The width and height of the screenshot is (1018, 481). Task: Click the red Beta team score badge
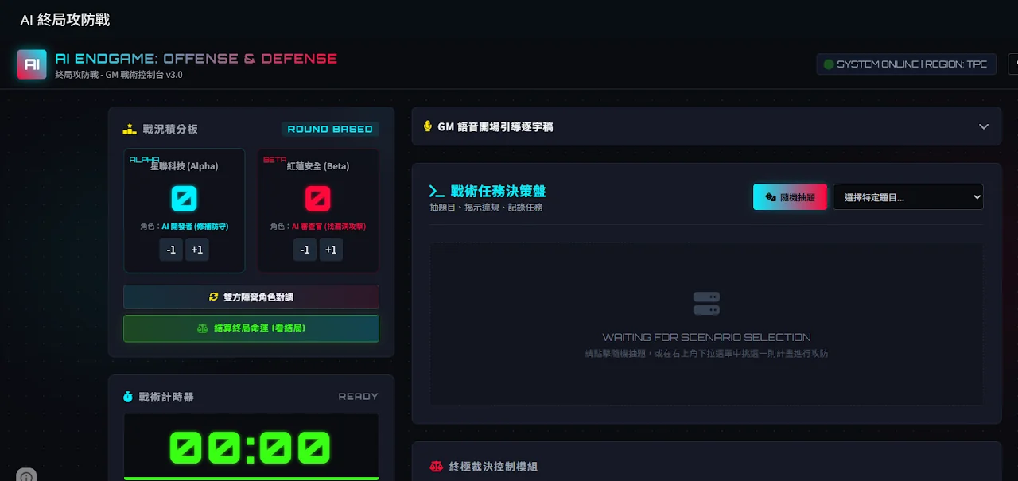(x=318, y=198)
